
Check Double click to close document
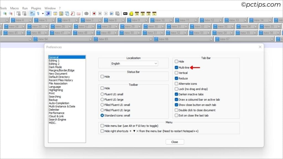click(x=176, y=110)
